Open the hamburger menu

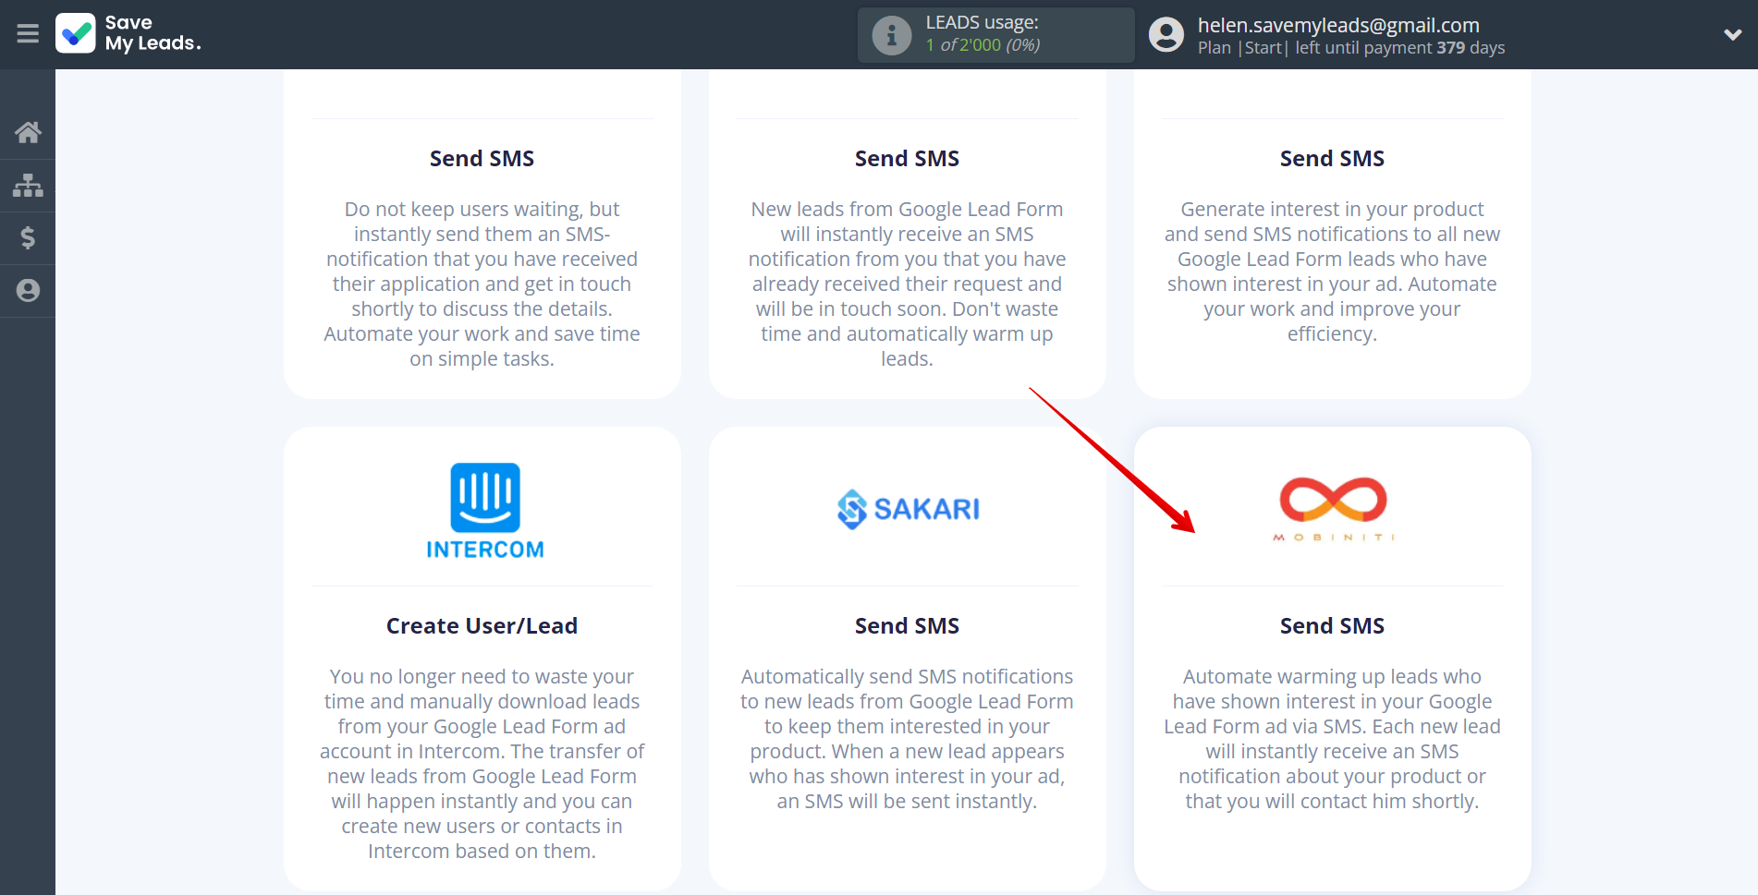tap(28, 34)
